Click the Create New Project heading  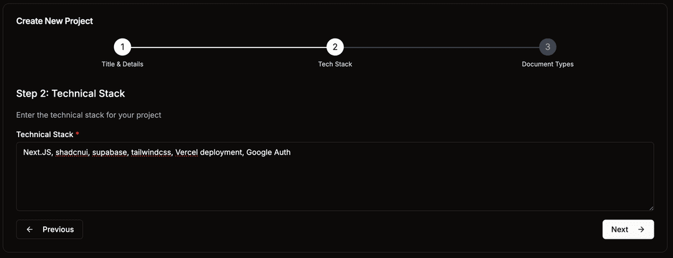54,21
